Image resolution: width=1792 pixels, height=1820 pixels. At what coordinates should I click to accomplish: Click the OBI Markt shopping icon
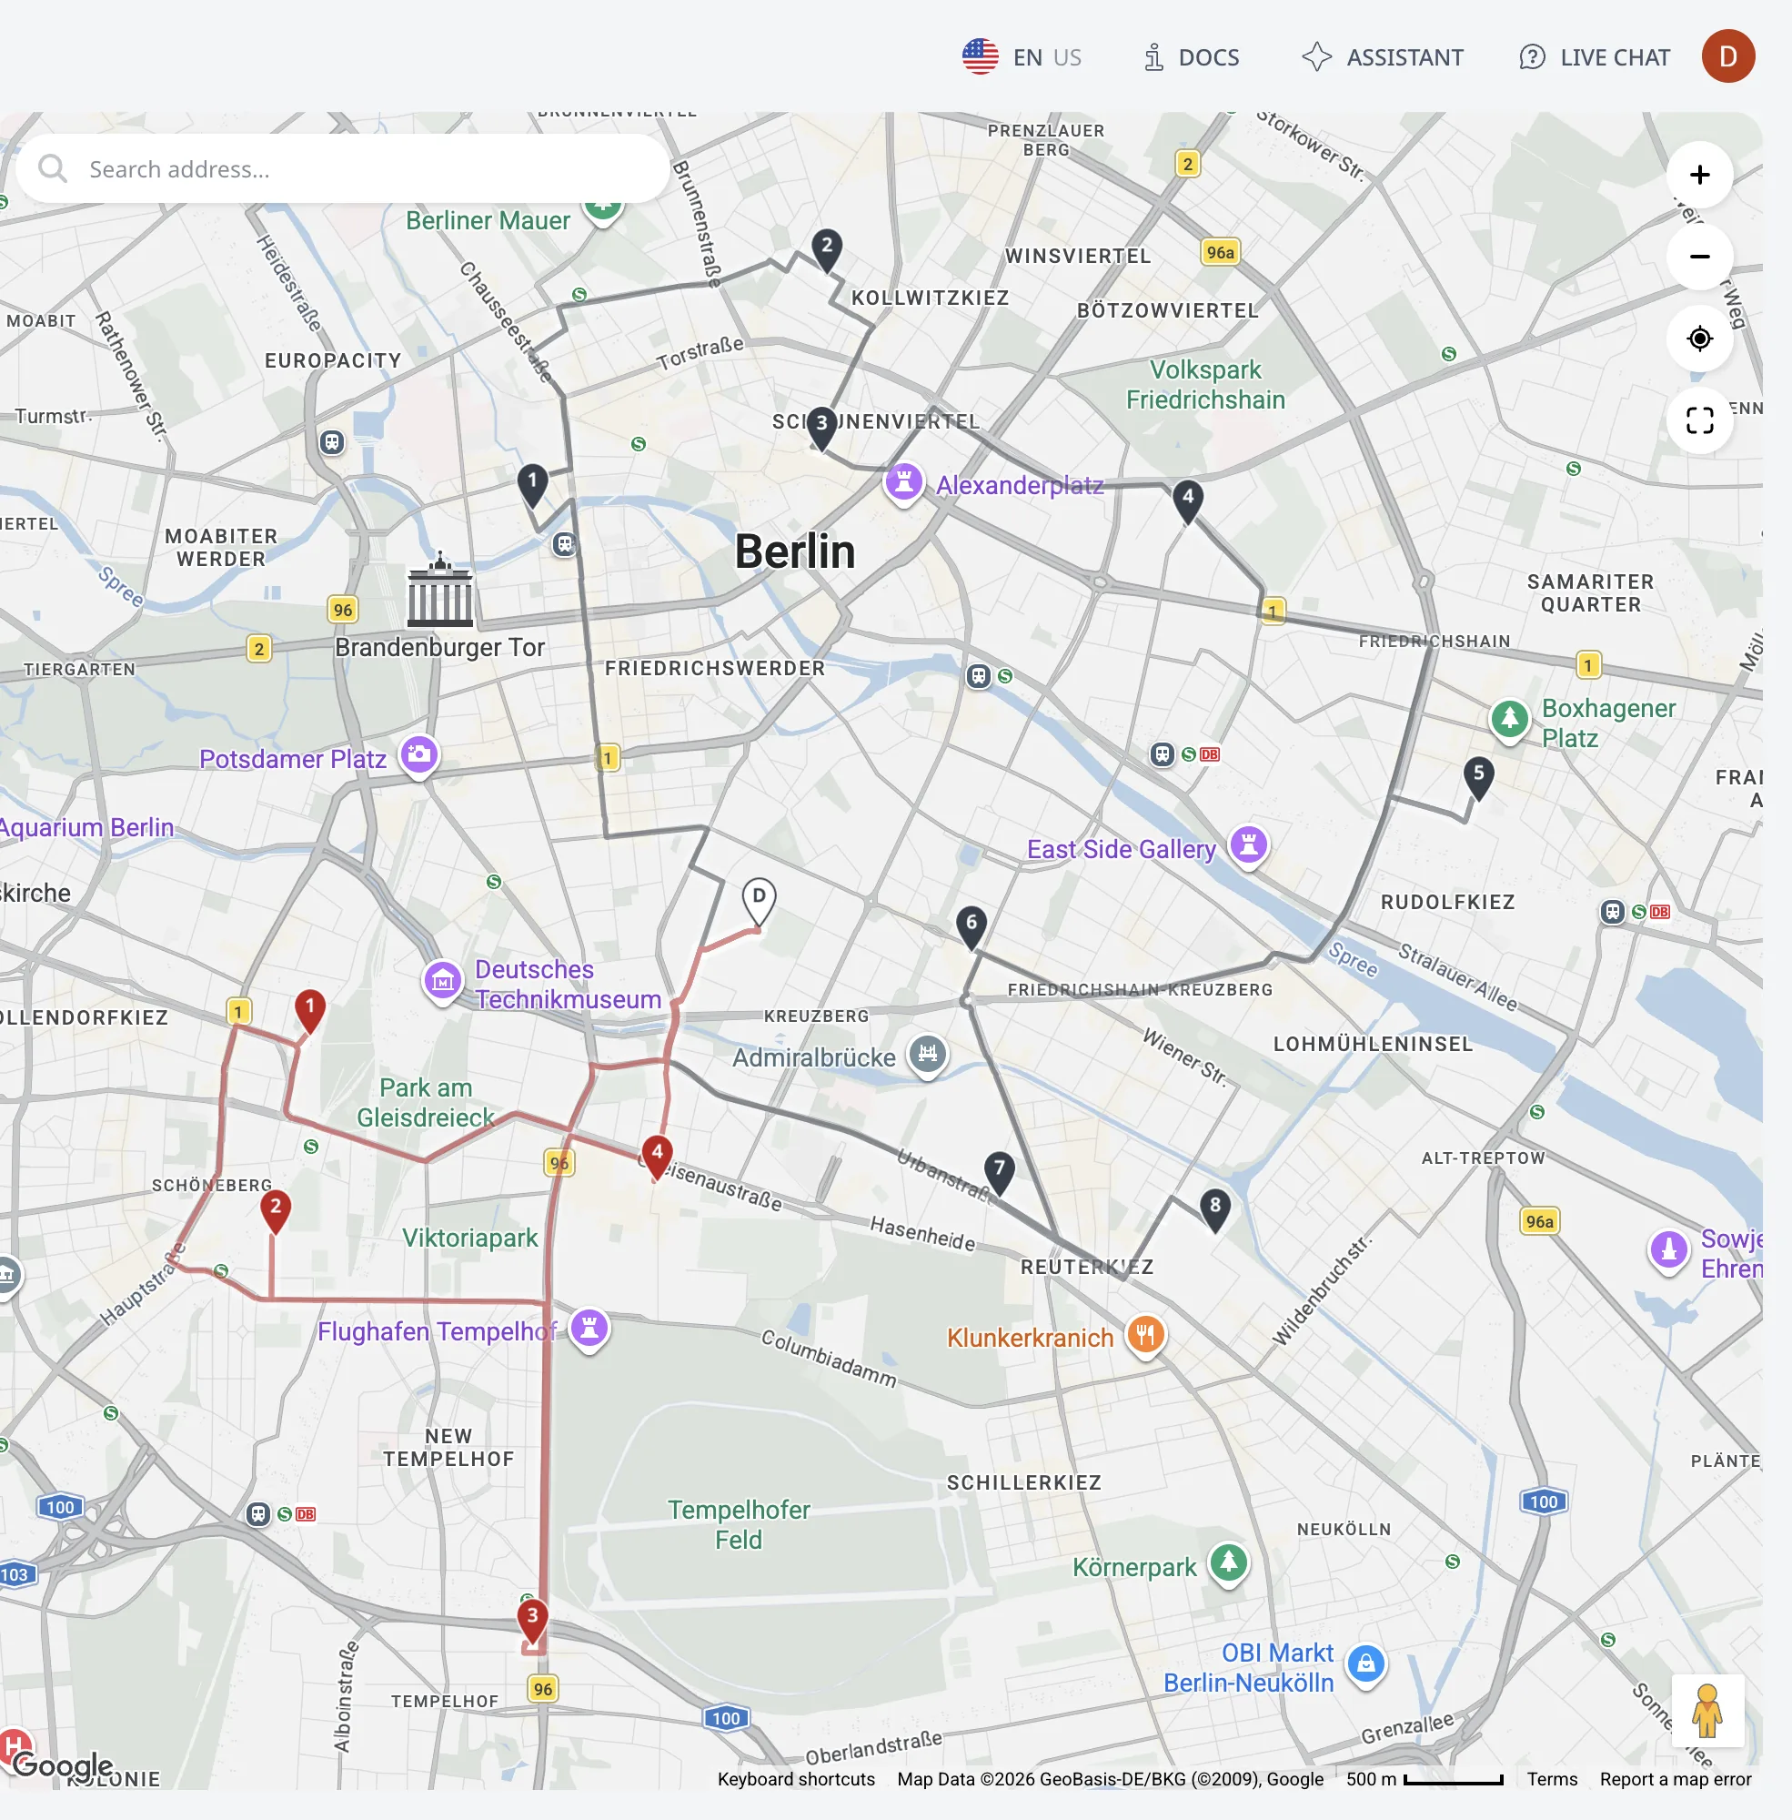1365,1664
